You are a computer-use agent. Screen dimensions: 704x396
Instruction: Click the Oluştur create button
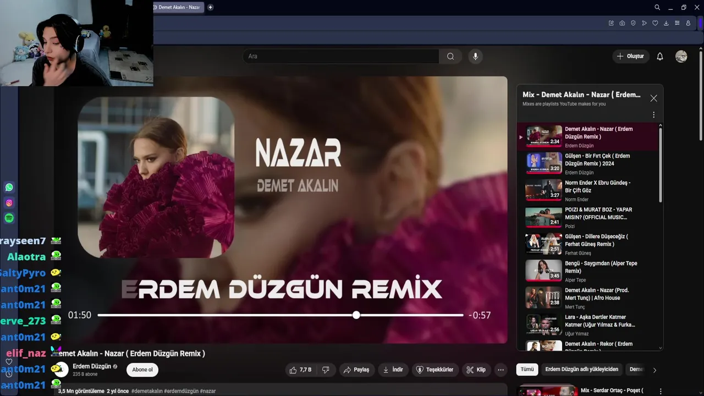(630, 56)
